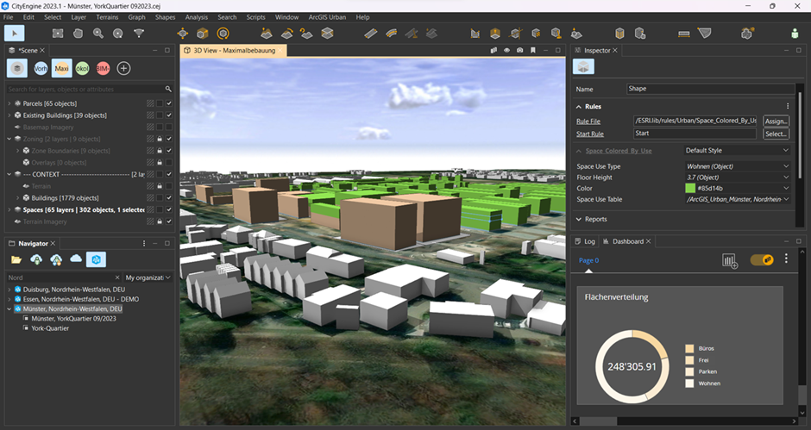Open My organization dropdown in Navigator
This screenshot has height=430, width=811.
[148, 277]
